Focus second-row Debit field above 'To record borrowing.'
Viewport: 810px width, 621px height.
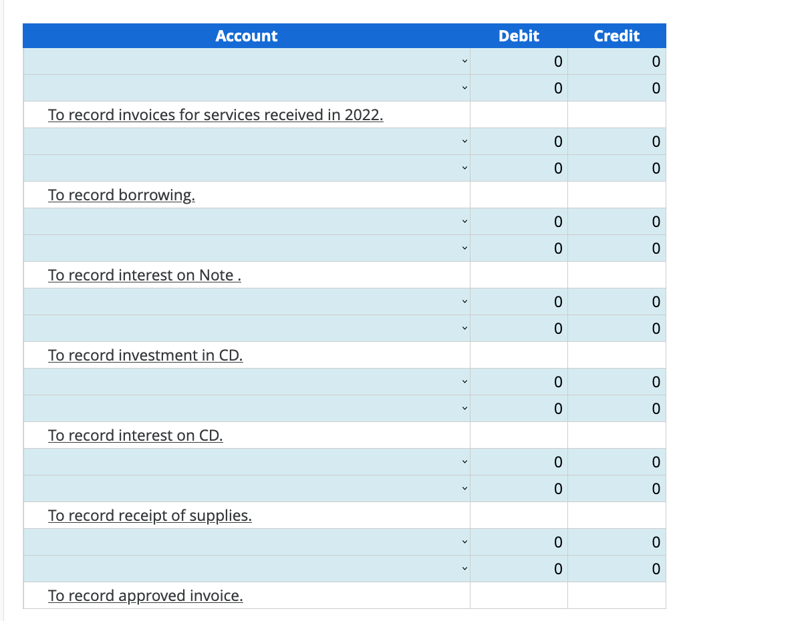[x=519, y=168]
